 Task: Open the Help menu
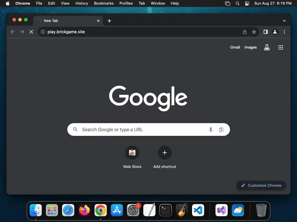175,3
